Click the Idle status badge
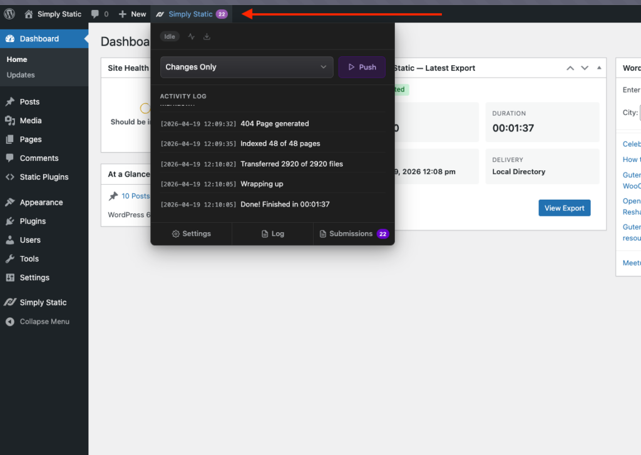The height and width of the screenshot is (455, 641). [x=169, y=36]
